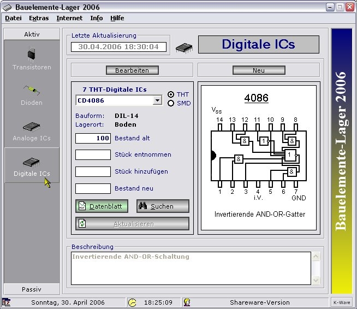This screenshot has width=357, height=309.
Task: Click the user icon near Shareware-Version
Action: click(187, 302)
